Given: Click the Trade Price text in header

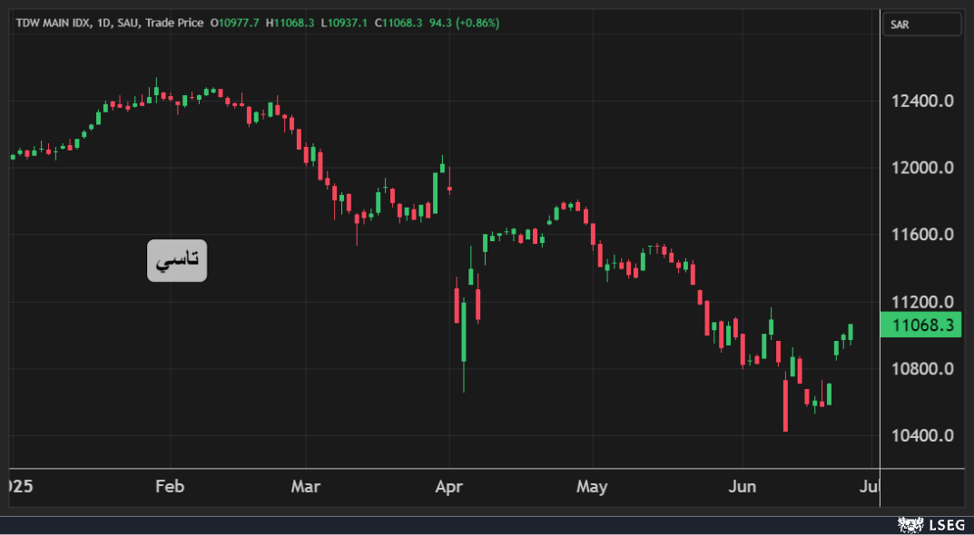Looking at the screenshot, I should point(174,23).
